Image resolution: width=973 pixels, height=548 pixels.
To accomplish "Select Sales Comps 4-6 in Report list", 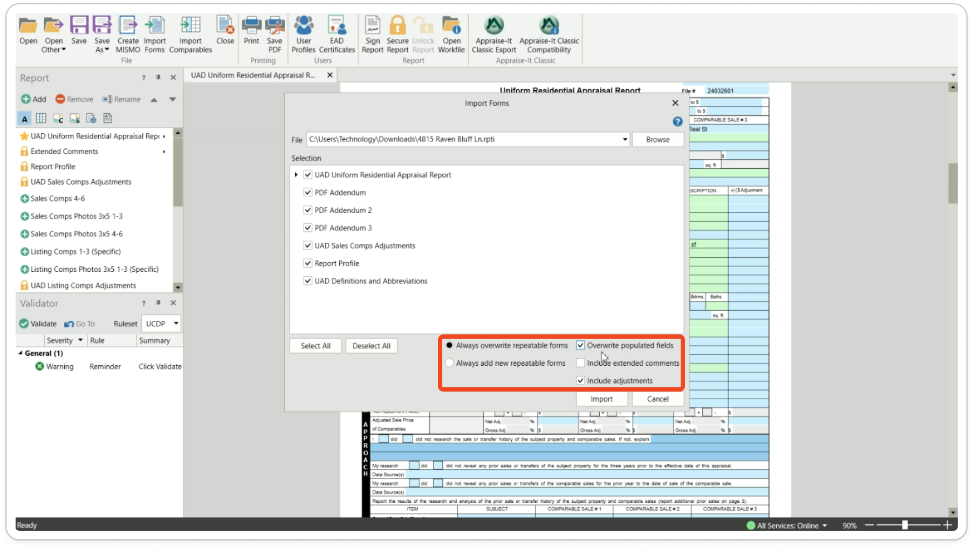I will coord(58,198).
